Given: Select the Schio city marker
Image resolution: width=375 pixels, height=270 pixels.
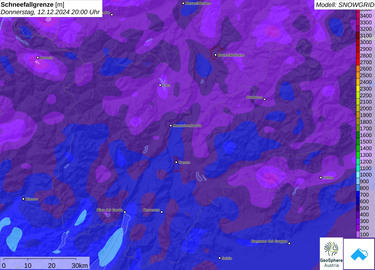Looking at the screenshot, I should [220, 258].
